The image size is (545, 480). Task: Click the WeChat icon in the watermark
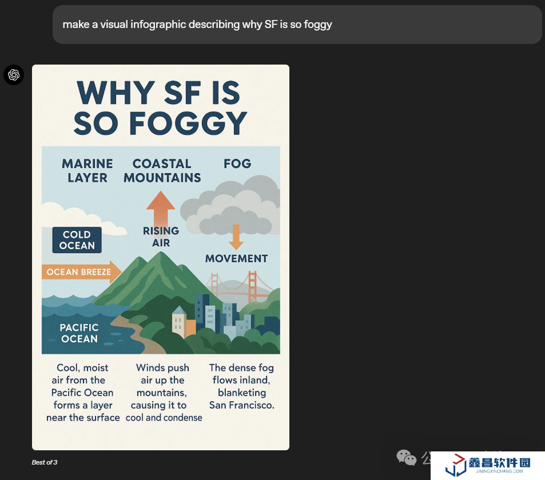click(x=406, y=457)
